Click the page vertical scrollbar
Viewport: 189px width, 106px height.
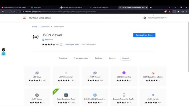pyautogui.click(x=188, y=47)
